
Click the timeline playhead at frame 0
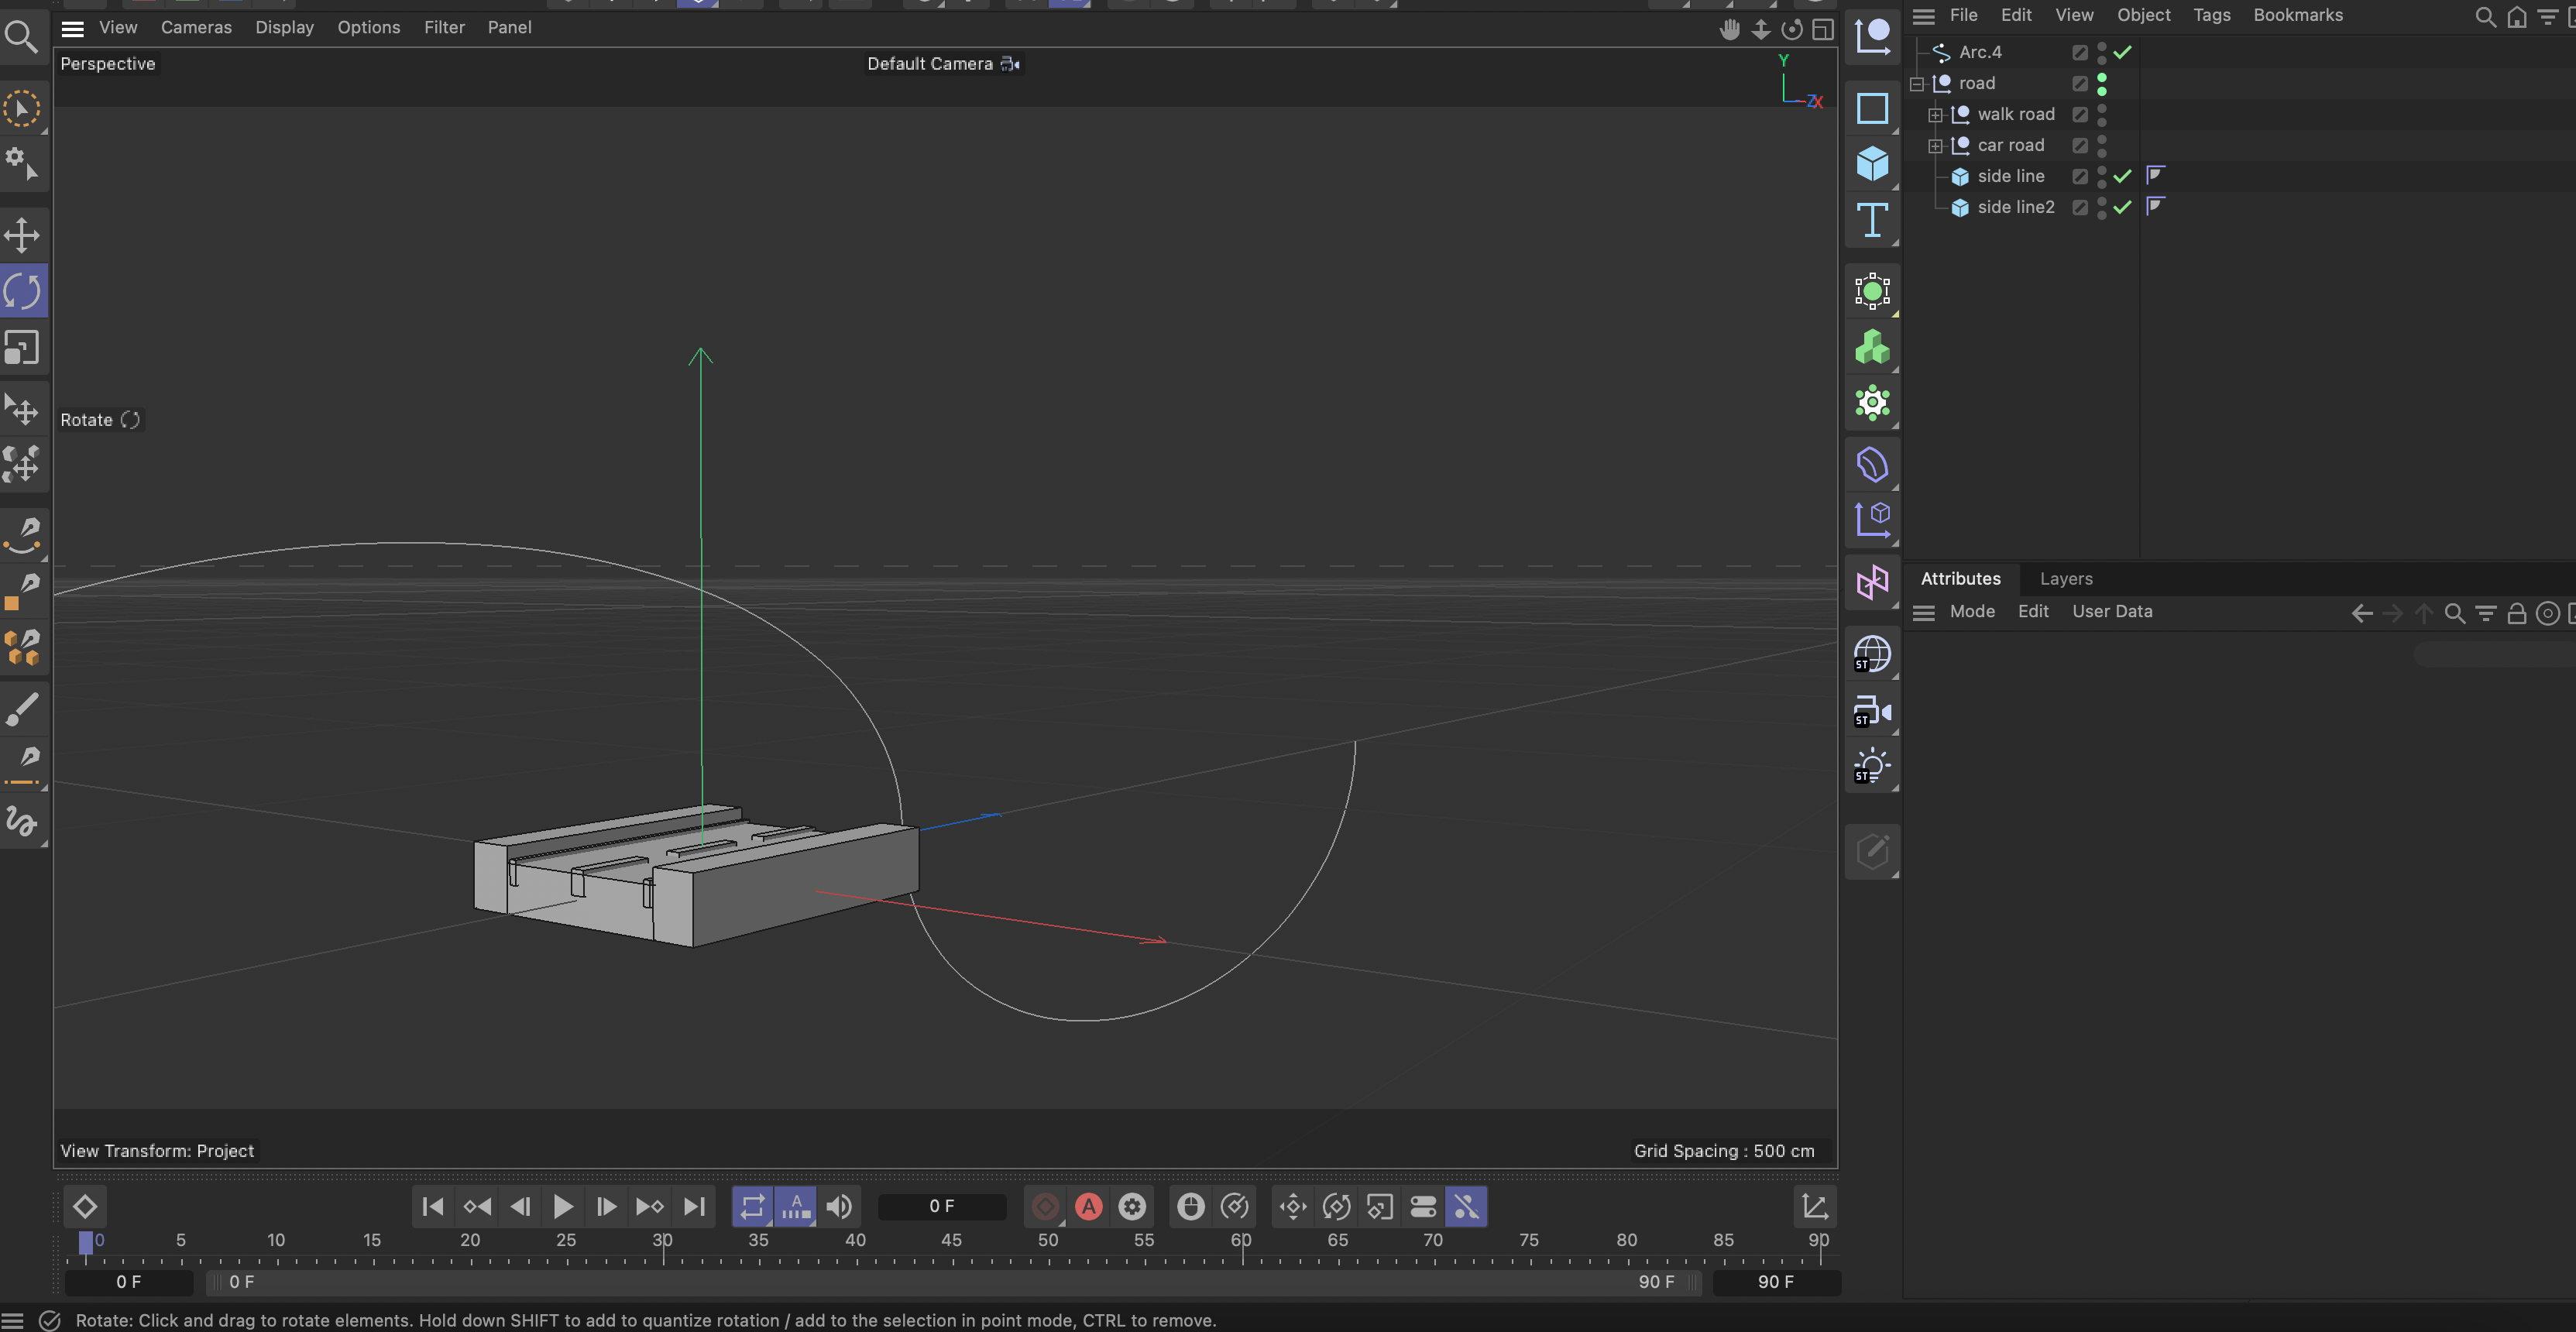coord(86,1242)
